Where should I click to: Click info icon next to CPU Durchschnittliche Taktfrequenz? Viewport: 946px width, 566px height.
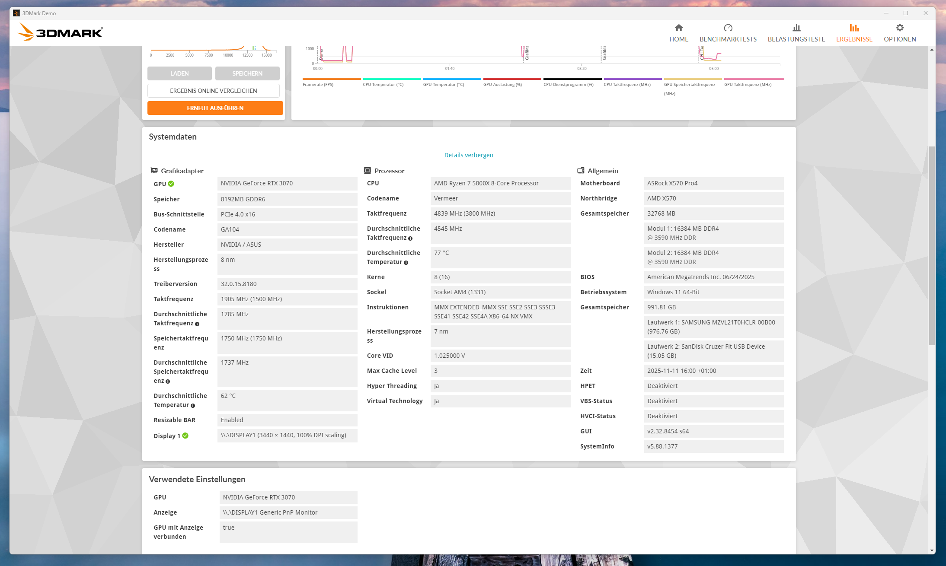pos(410,238)
